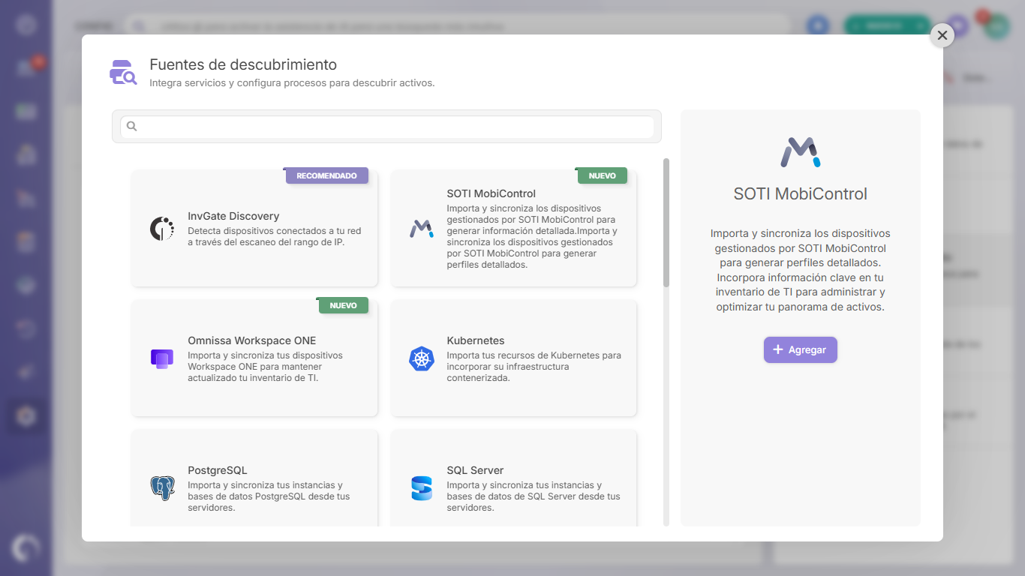
Task: Click the Fuentes de descubrimiento header icon
Action: tap(123, 72)
